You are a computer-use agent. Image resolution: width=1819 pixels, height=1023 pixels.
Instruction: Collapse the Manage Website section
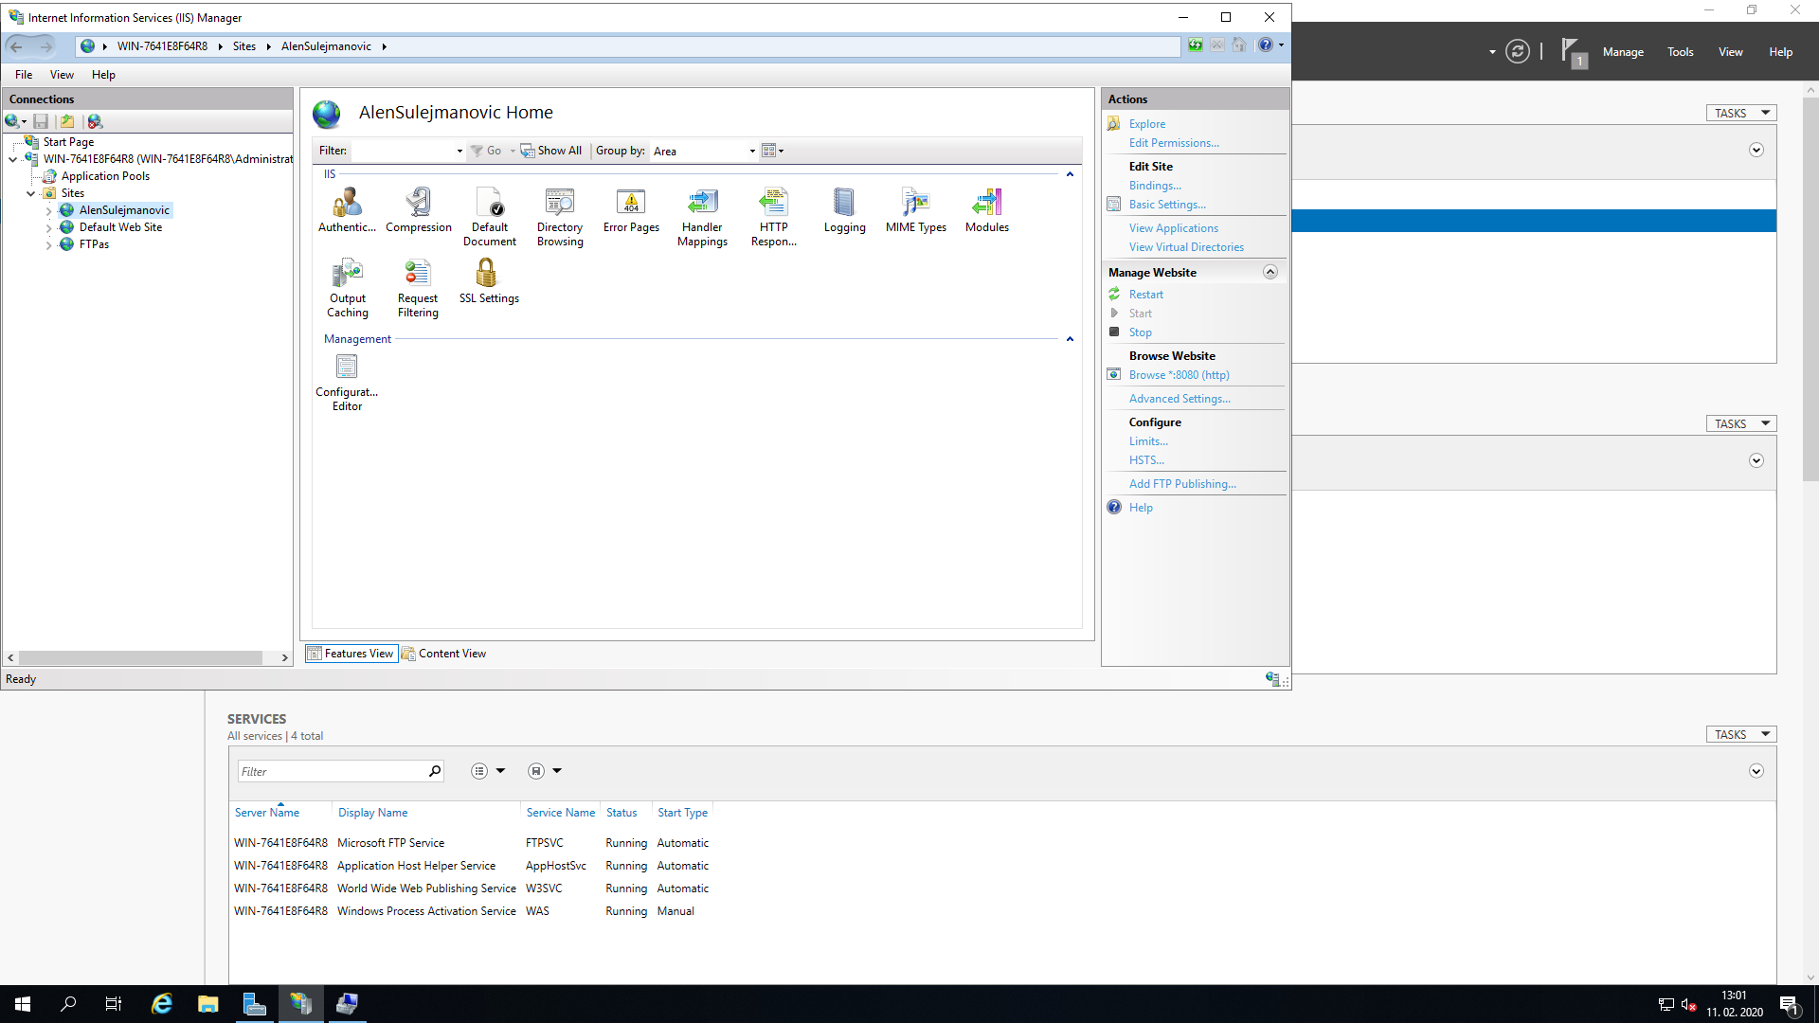(x=1270, y=272)
